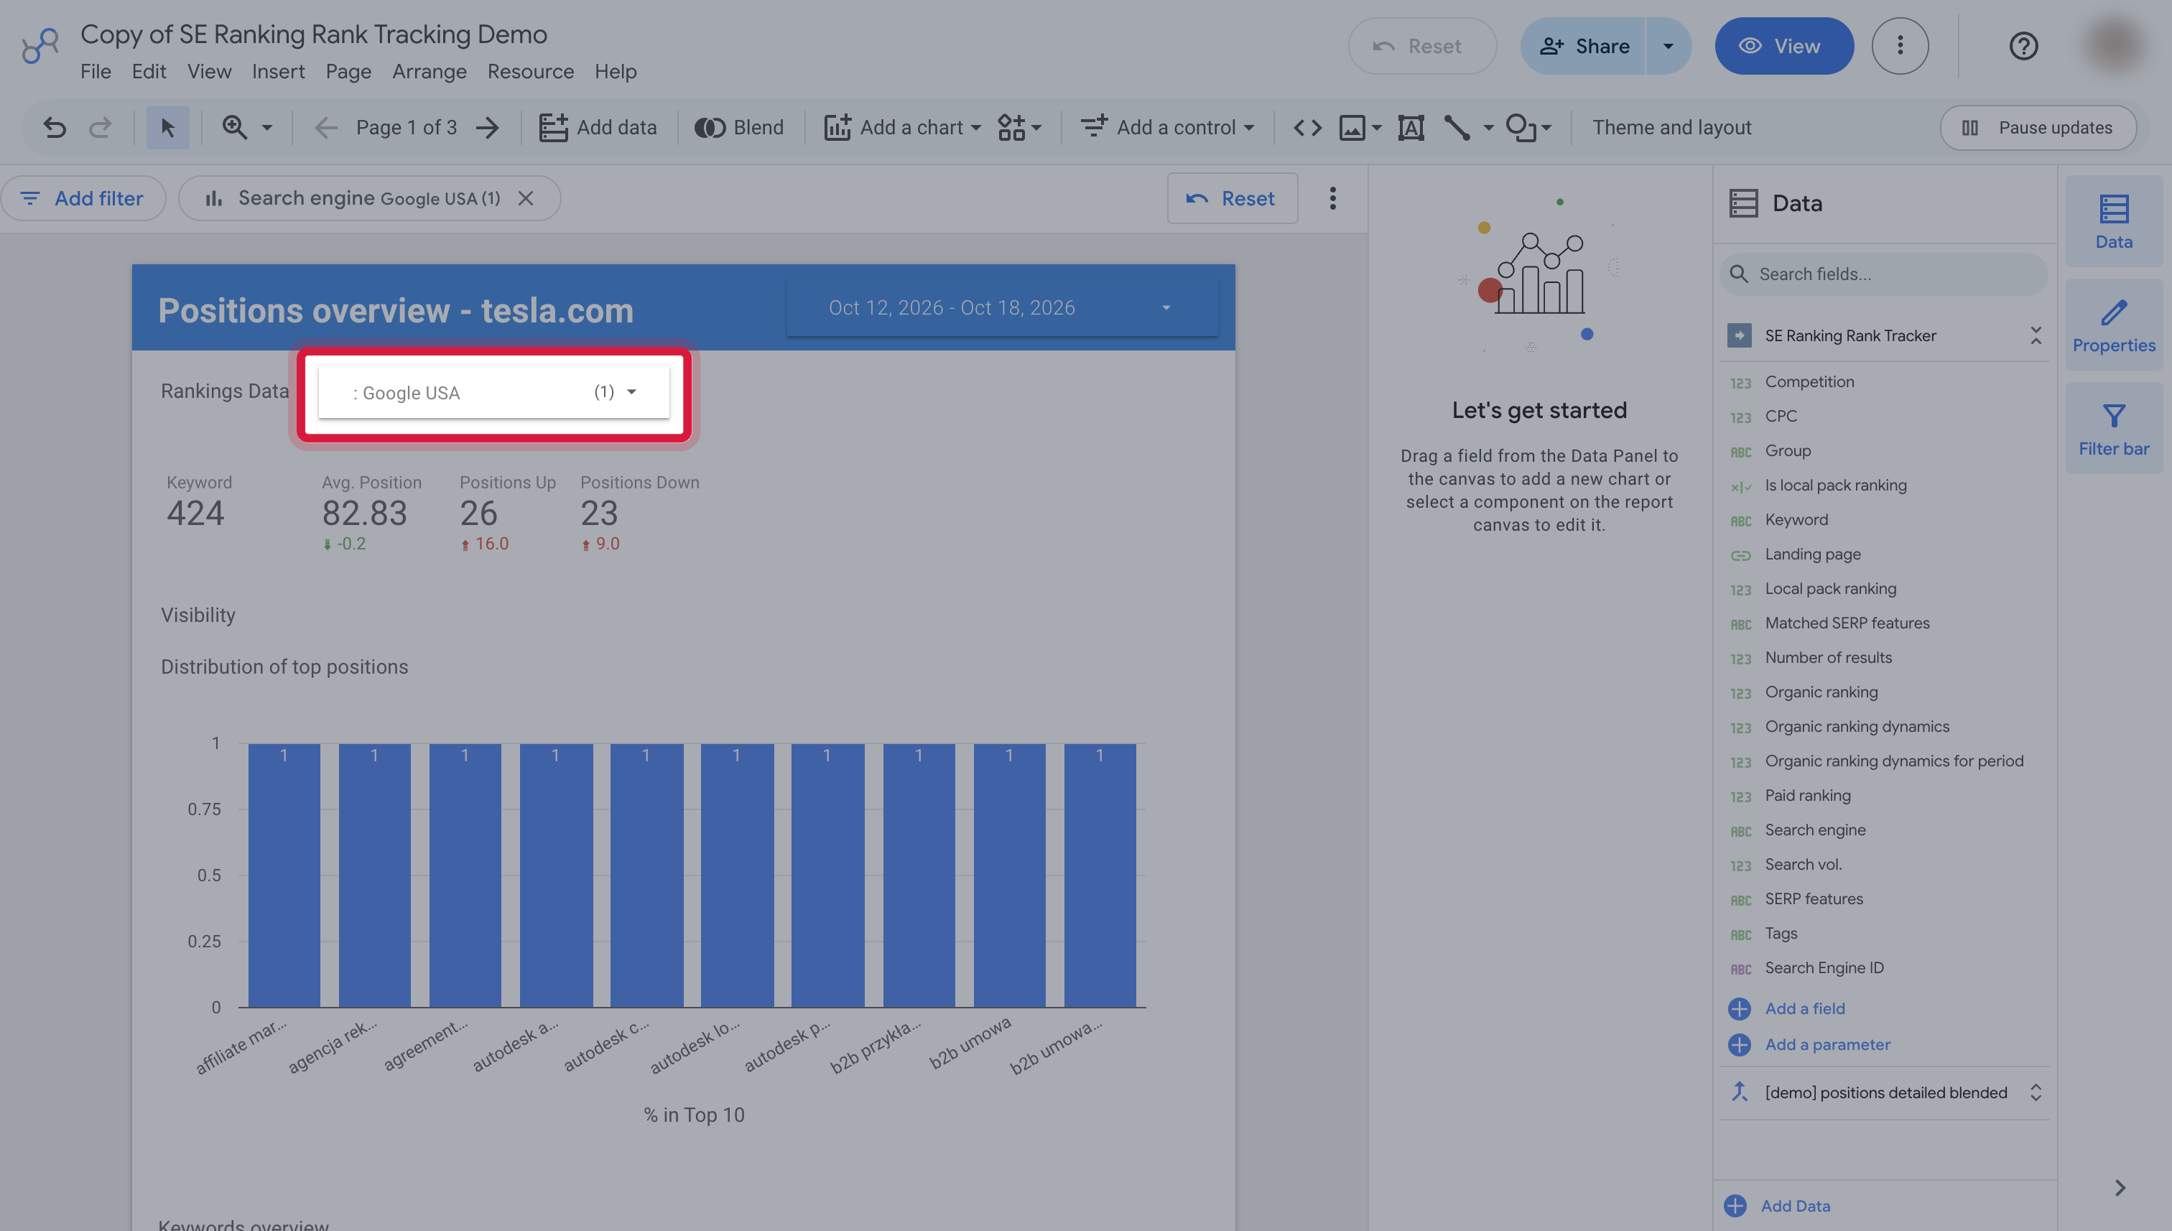Expand the line tool dropdown arrow
Viewport: 2172px width, 1231px height.
(x=1489, y=128)
